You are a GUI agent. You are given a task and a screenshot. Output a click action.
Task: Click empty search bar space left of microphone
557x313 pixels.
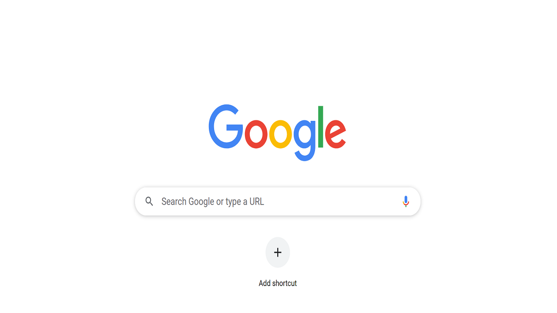click(331, 201)
